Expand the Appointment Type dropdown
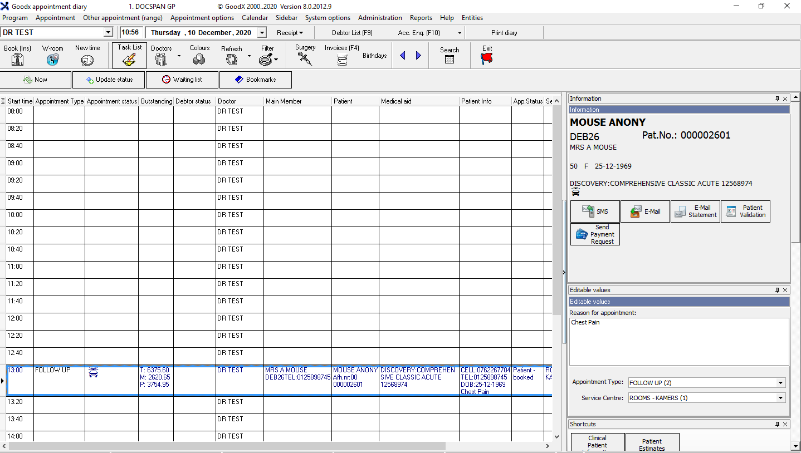 point(781,383)
